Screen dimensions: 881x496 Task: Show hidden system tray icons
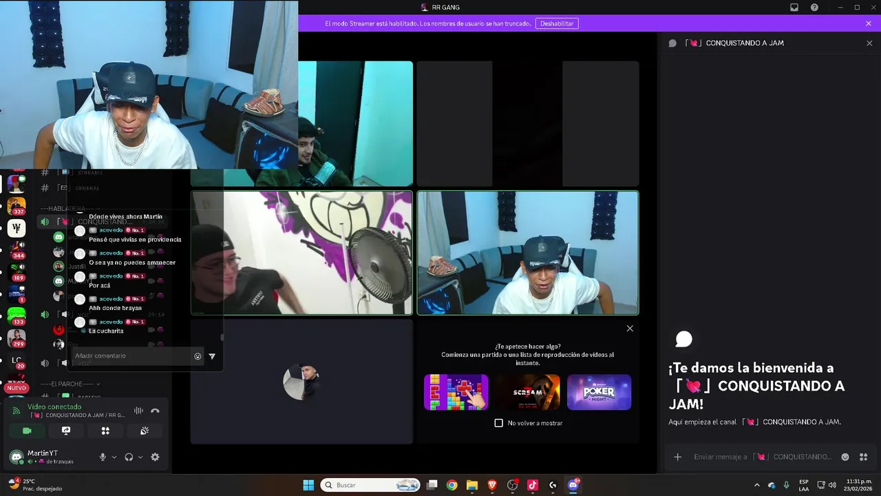(x=757, y=485)
